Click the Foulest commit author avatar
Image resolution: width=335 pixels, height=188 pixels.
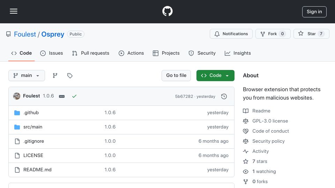point(17,96)
